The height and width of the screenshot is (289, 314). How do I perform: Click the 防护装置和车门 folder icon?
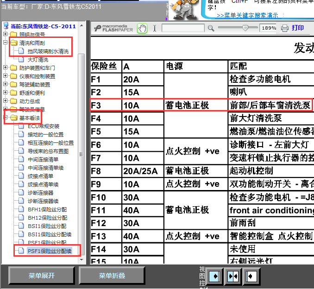13,68
